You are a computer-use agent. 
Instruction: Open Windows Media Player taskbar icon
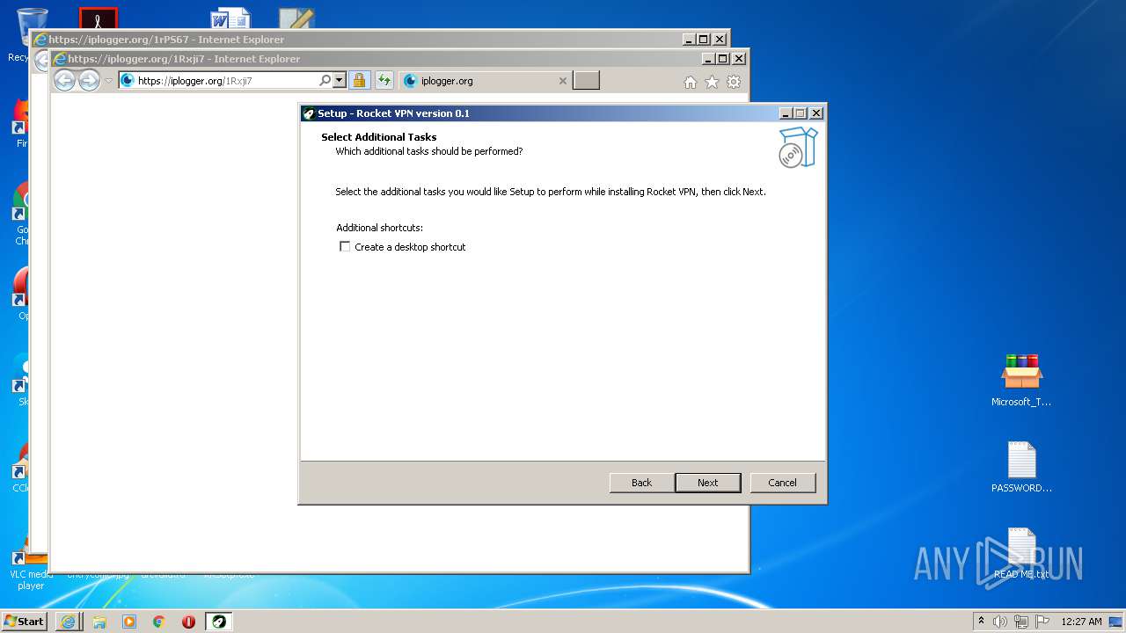(129, 622)
